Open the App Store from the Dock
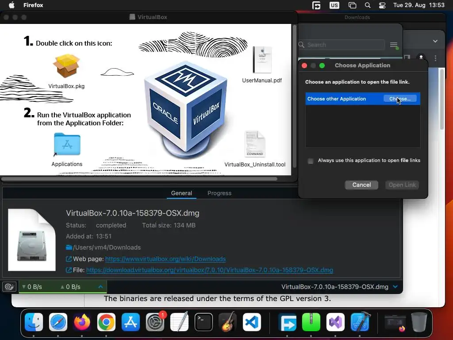The height and width of the screenshot is (340, 453). 131,322
